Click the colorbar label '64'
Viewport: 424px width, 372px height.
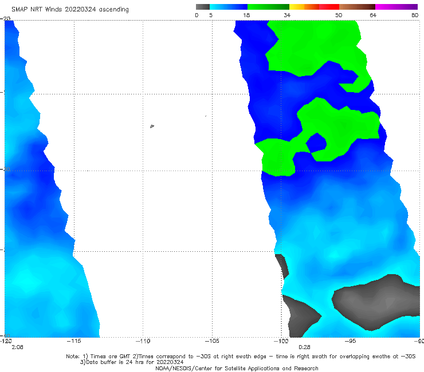click(373, 15)
